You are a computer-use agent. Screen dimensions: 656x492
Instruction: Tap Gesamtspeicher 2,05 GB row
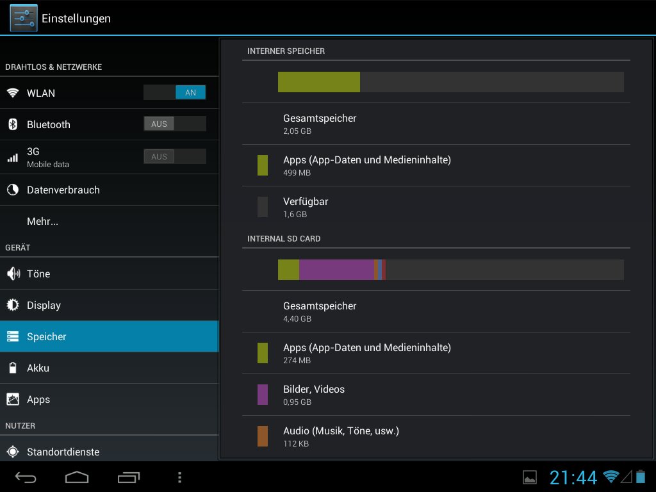[x=436, y=124]
